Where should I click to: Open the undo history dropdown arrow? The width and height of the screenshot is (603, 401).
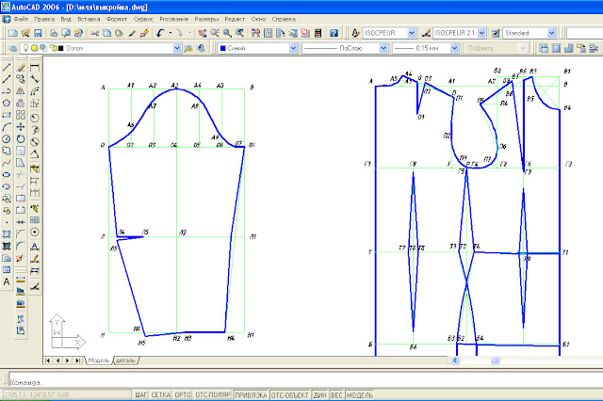[x=170, y=34]
